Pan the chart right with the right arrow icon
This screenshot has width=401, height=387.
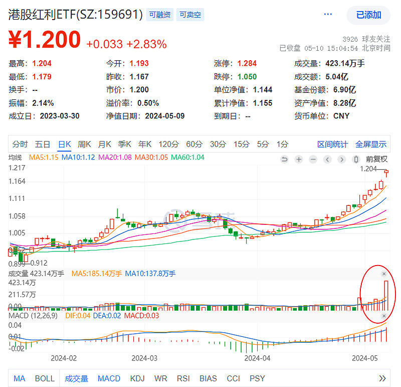[342, 159]
